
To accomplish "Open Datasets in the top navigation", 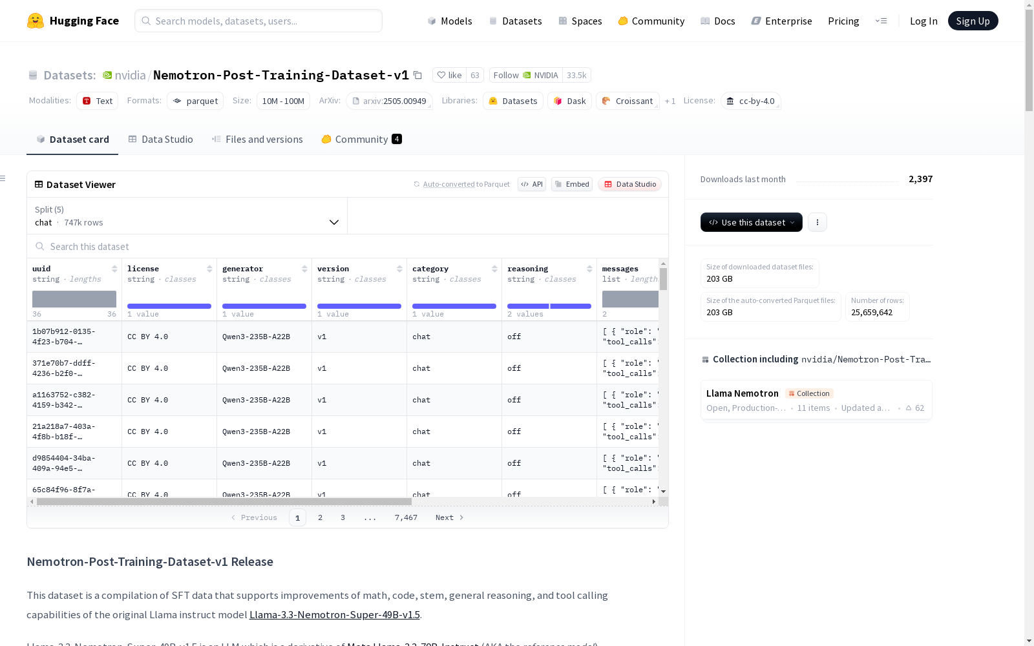I will (x=515, y=21).
